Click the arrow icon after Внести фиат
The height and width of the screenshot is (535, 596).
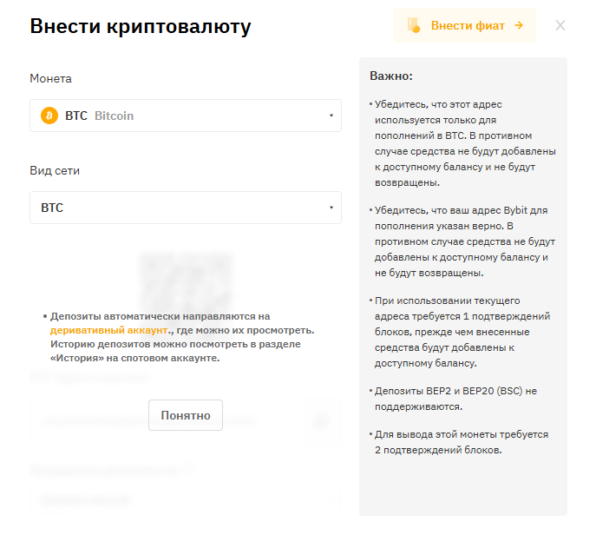[x=519, y=25]
